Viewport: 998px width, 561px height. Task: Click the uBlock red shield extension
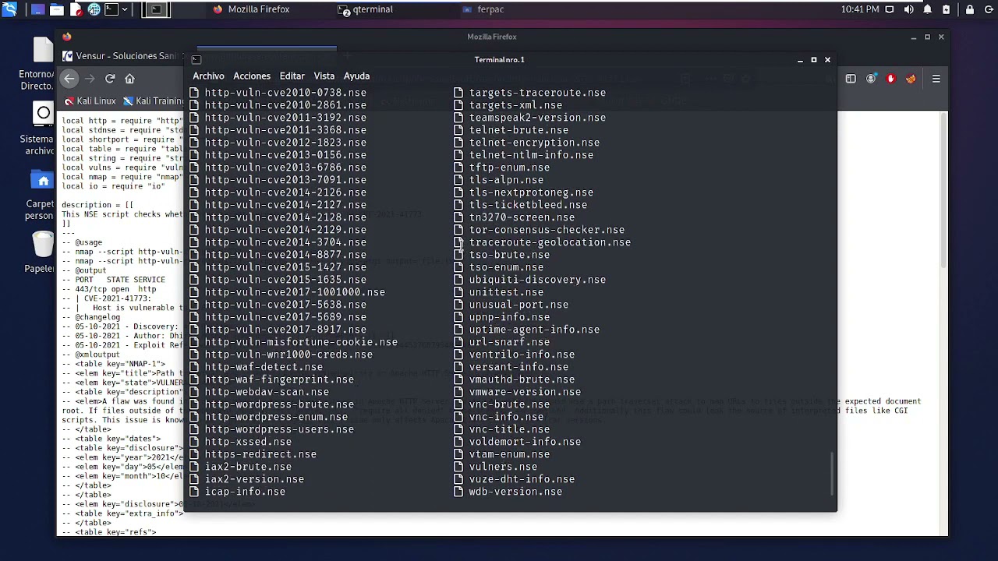(891, 79)
